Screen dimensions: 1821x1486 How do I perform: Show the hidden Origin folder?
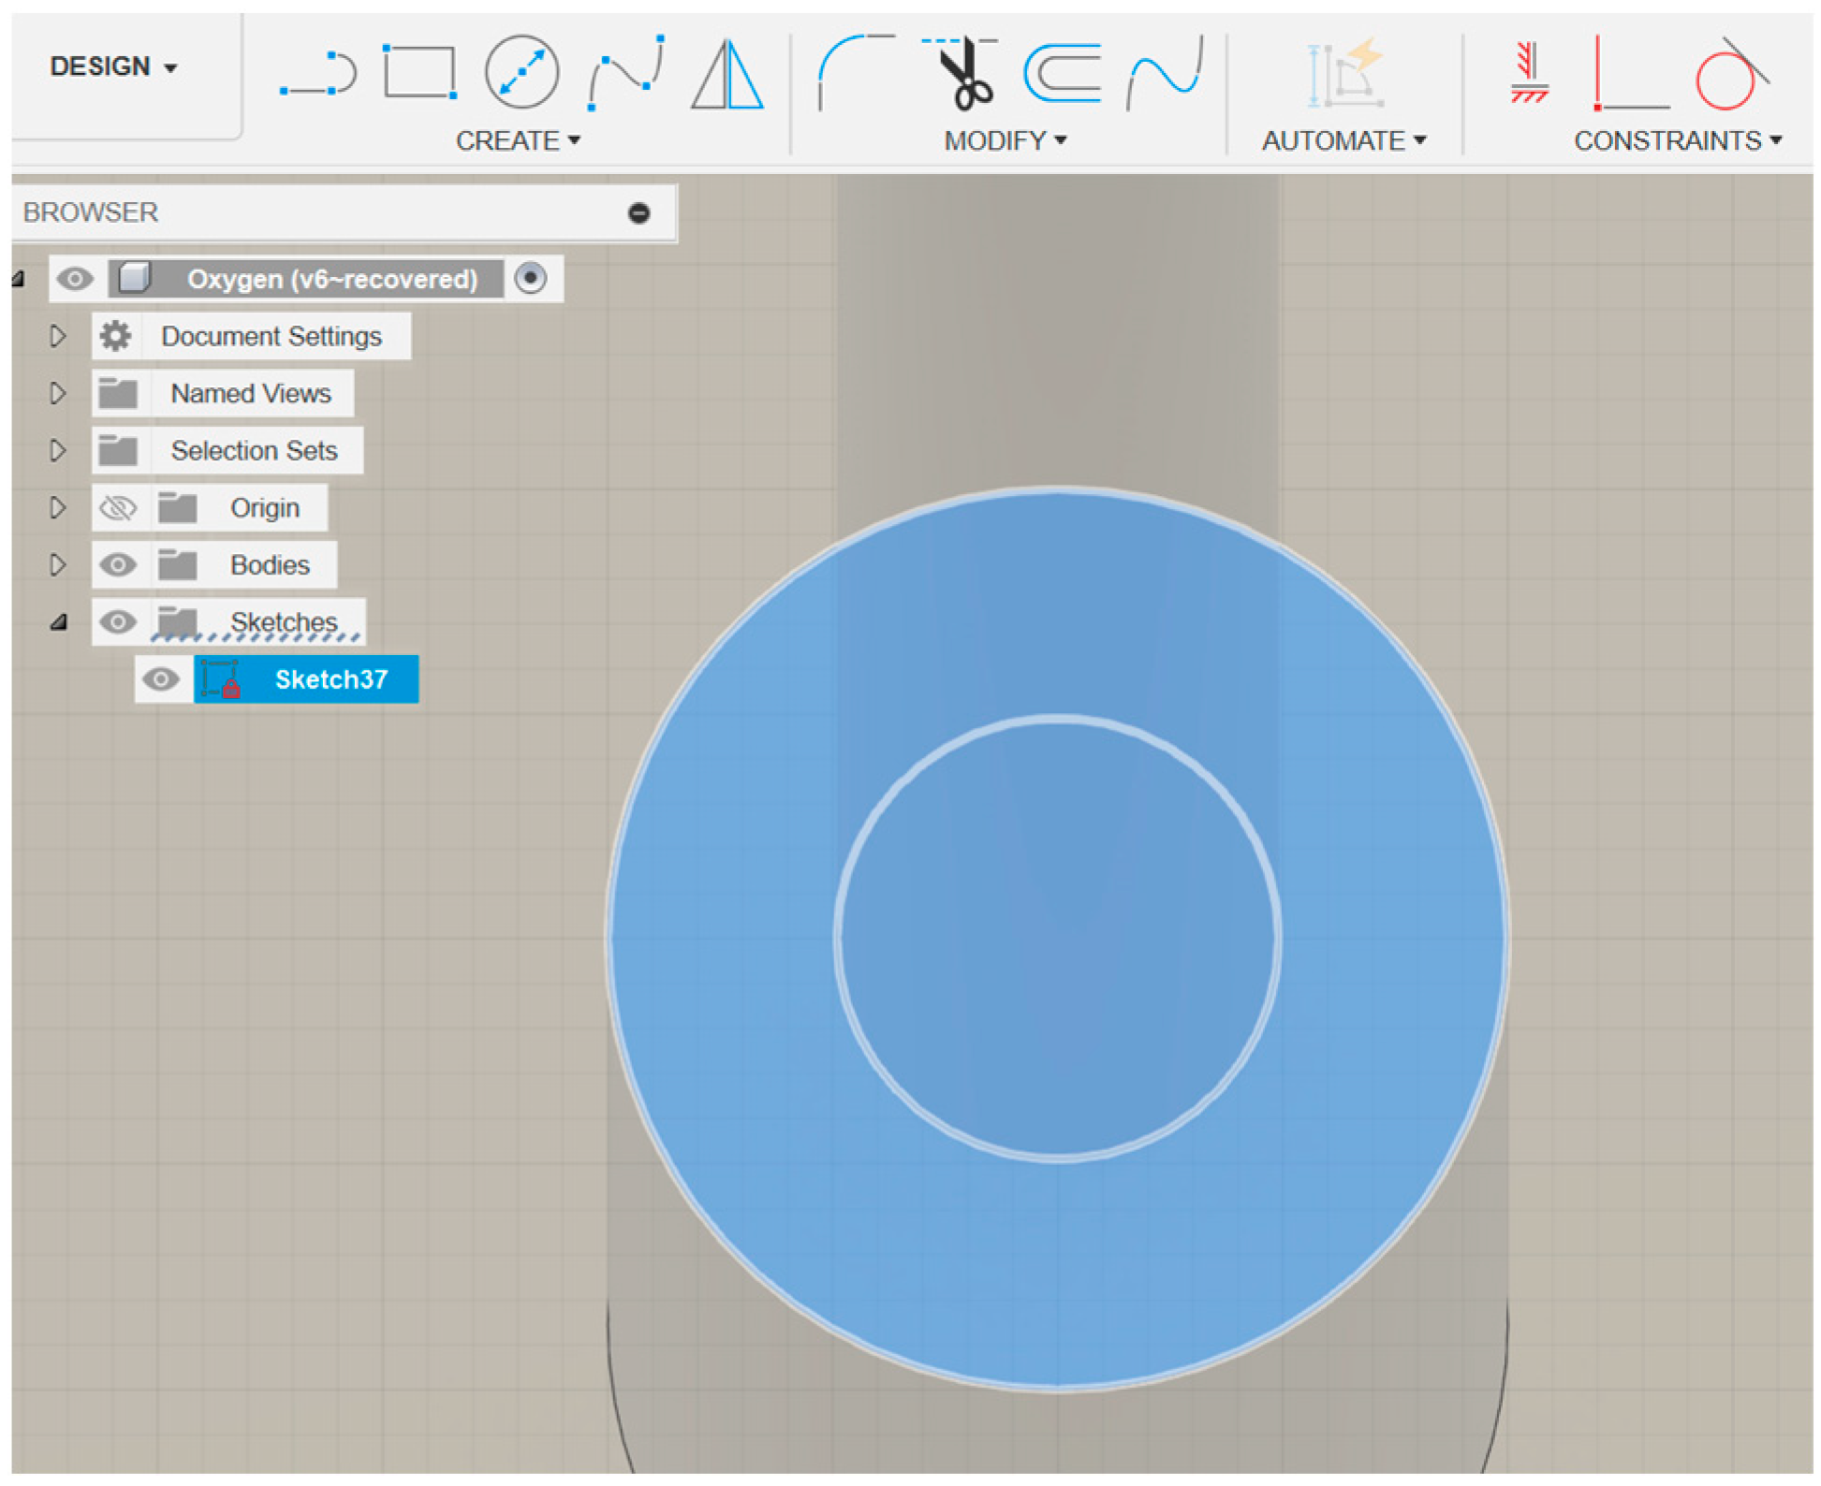tap(118, 508)
